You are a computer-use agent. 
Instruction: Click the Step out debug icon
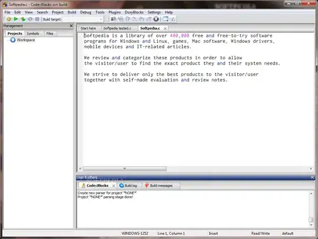[134, 19]
